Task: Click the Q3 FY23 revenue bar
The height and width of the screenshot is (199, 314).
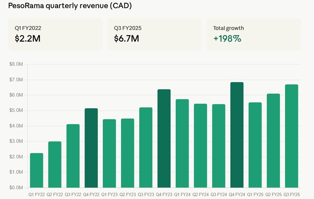Action: tap(146, 147)
